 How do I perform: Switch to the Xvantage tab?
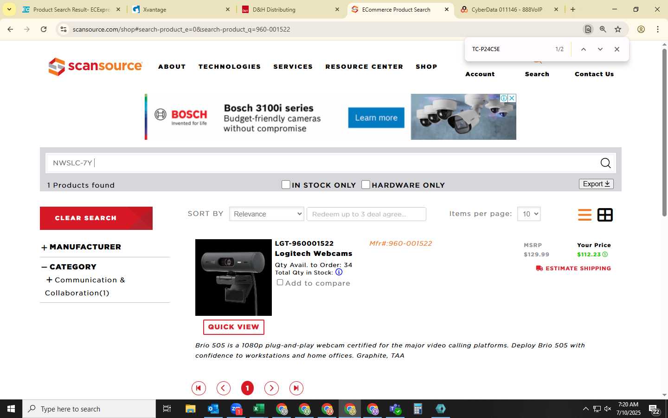(180, 9)
